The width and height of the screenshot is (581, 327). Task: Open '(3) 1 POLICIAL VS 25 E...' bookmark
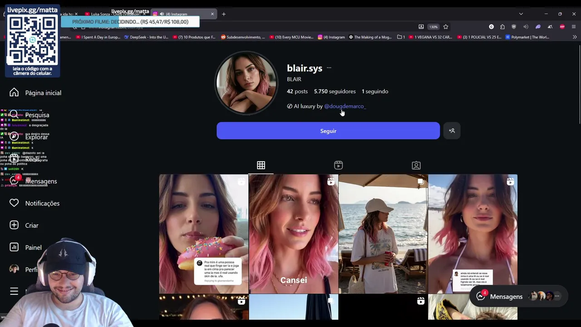coord(479,37)
